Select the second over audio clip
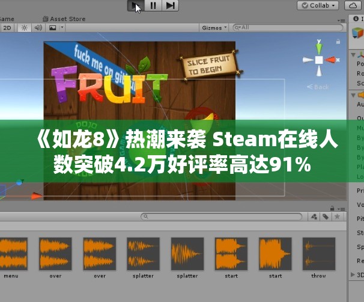Screen dimensions: 364x302 tap(100, 258)
